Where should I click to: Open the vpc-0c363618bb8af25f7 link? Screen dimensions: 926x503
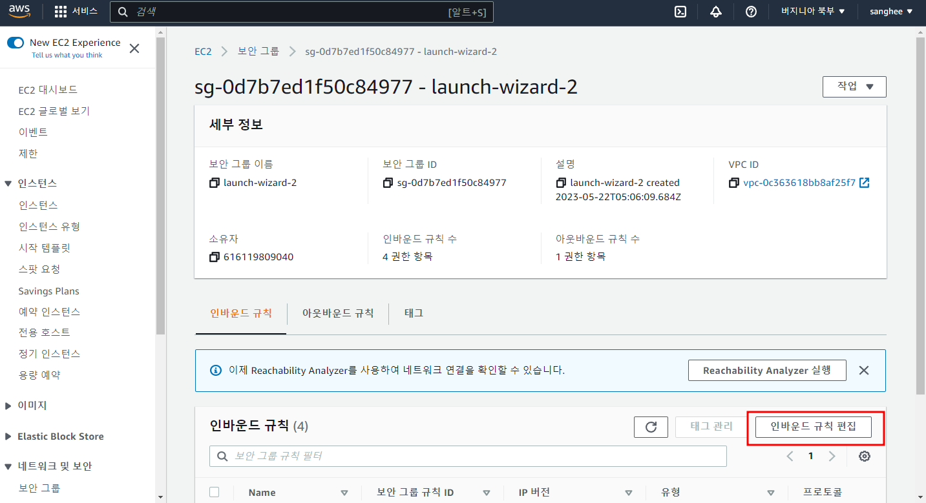click(x=799, y=183)
